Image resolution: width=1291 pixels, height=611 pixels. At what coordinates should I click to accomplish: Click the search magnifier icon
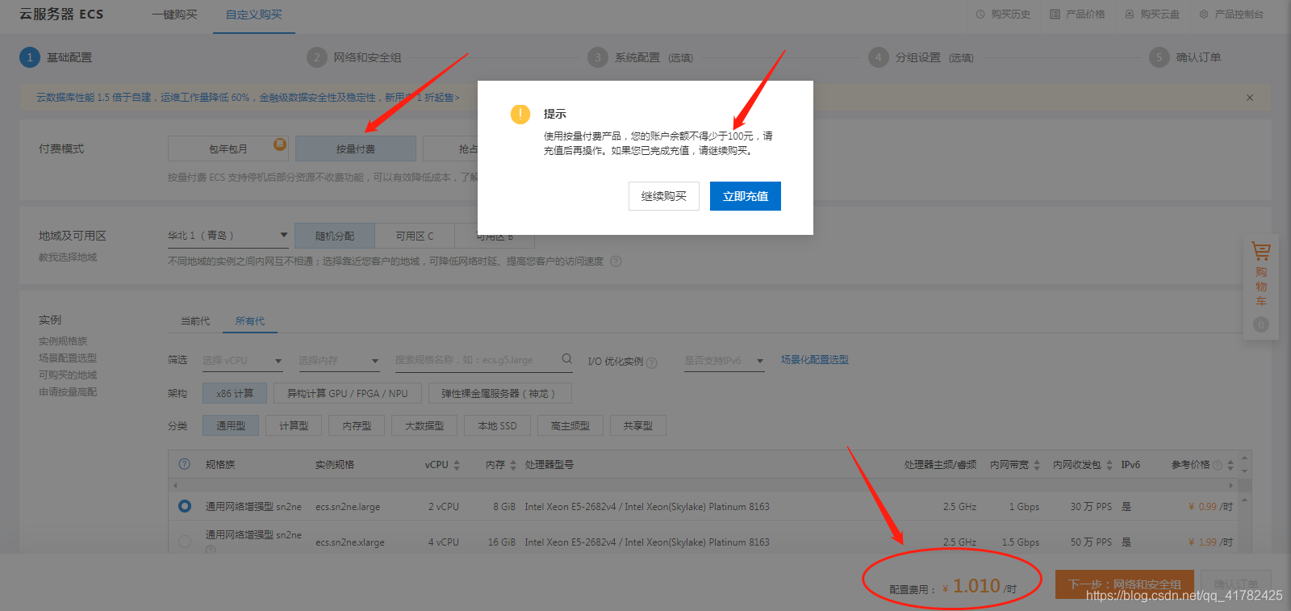pos(567,359)
